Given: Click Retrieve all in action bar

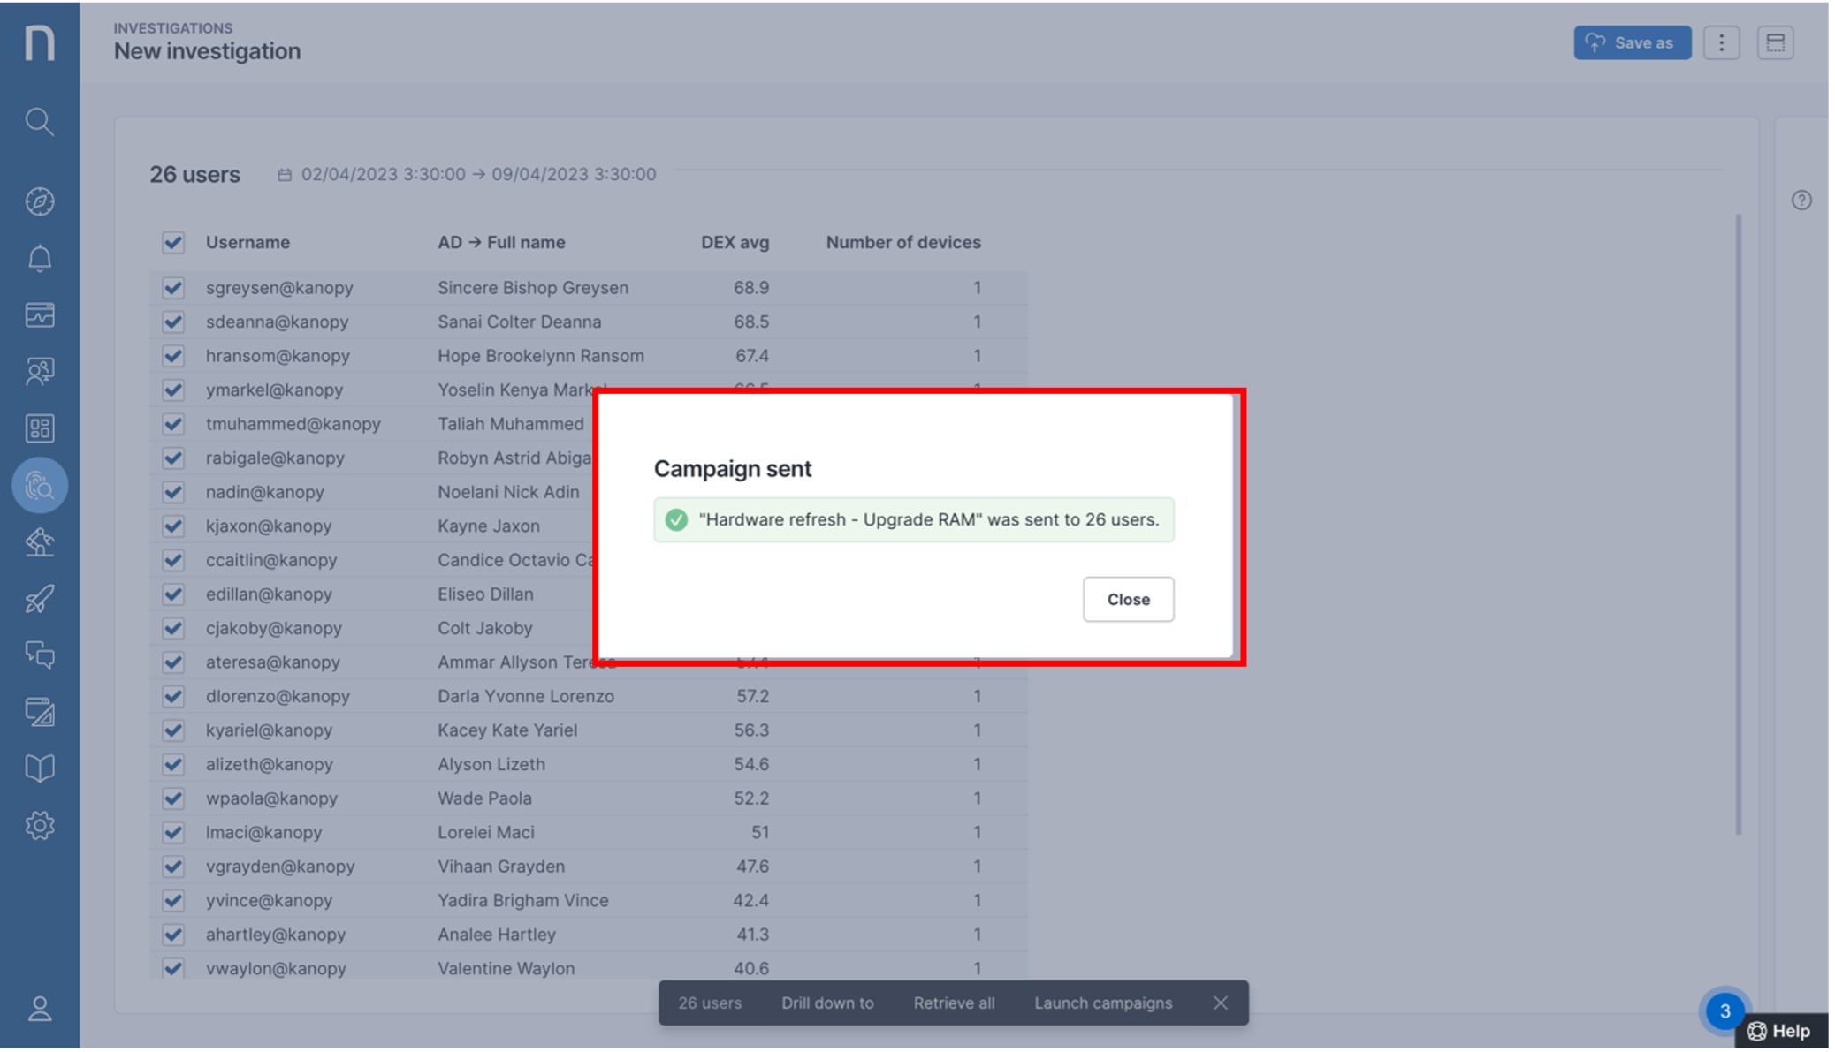Looking at the screenshot, I should [x=954, y=1003].
